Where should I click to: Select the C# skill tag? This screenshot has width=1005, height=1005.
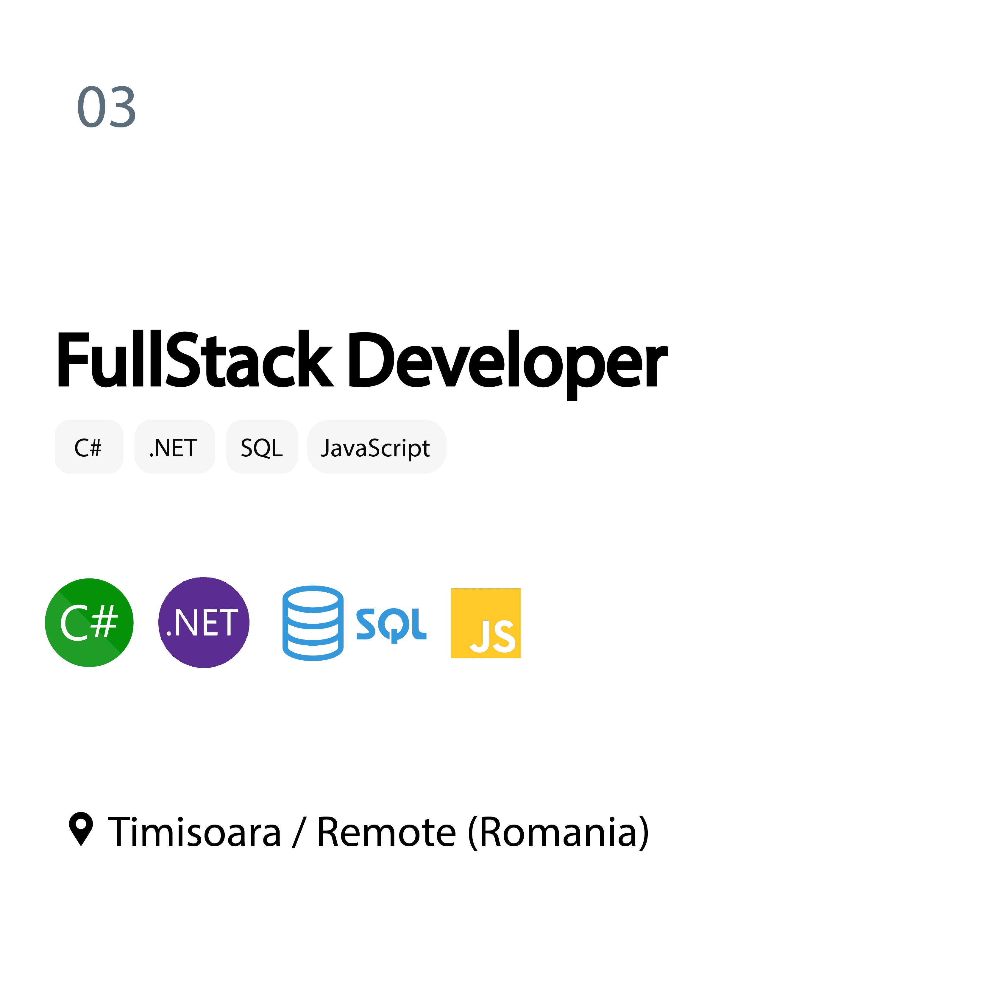(88, 447)
